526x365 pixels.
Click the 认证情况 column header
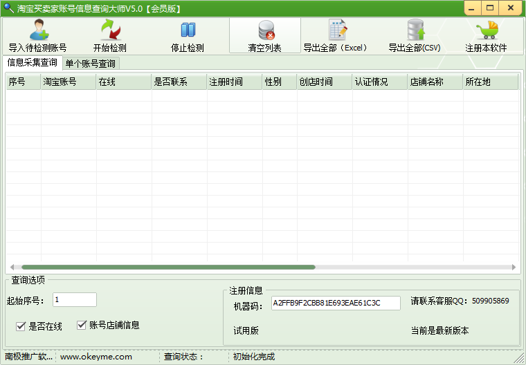coord(380,82)
